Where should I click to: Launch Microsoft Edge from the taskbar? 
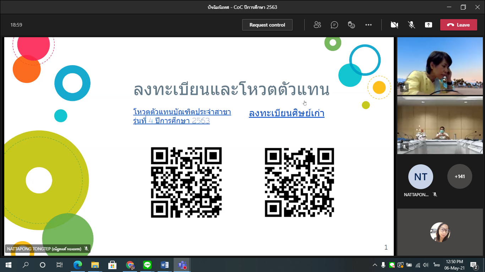coord(77,265)
